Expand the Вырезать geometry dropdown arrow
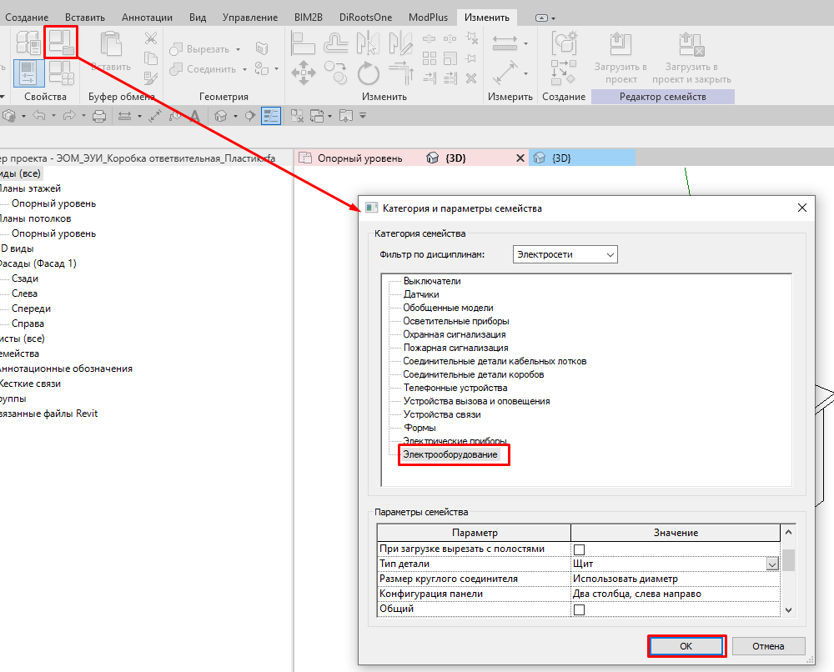 [239, 49]
